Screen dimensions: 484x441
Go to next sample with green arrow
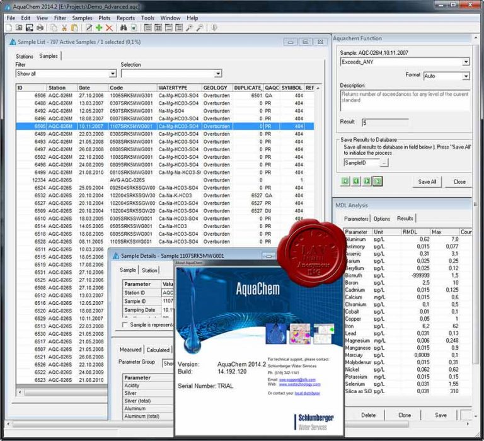[x=367, y=181]
